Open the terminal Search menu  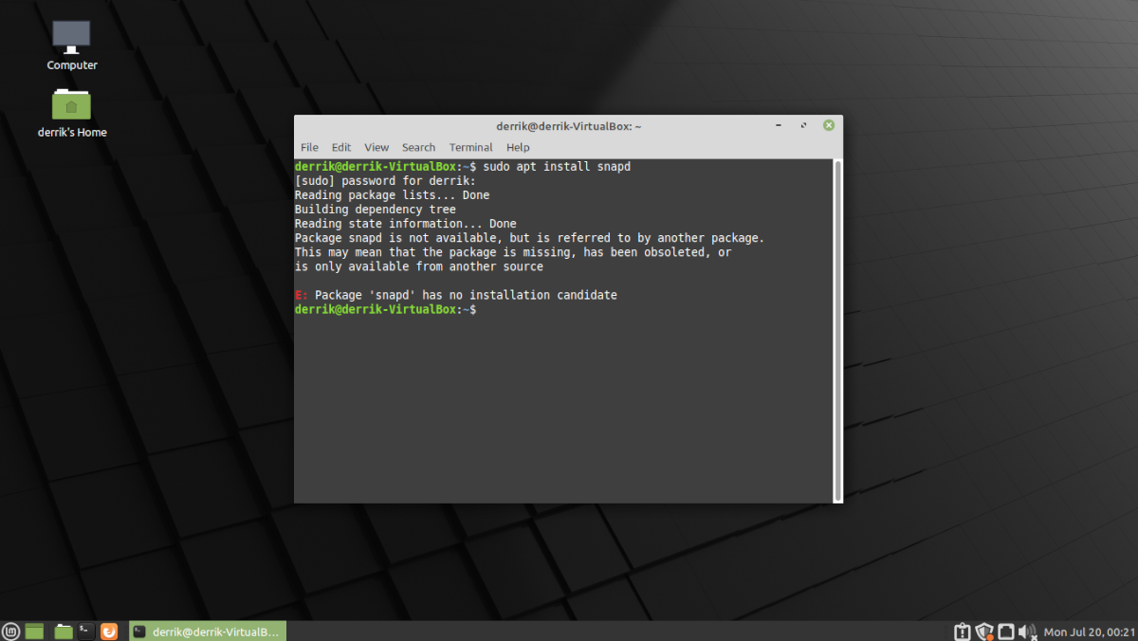point(418,147)
